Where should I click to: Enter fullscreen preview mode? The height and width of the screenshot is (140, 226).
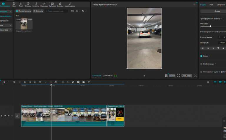tap(195, 76)
